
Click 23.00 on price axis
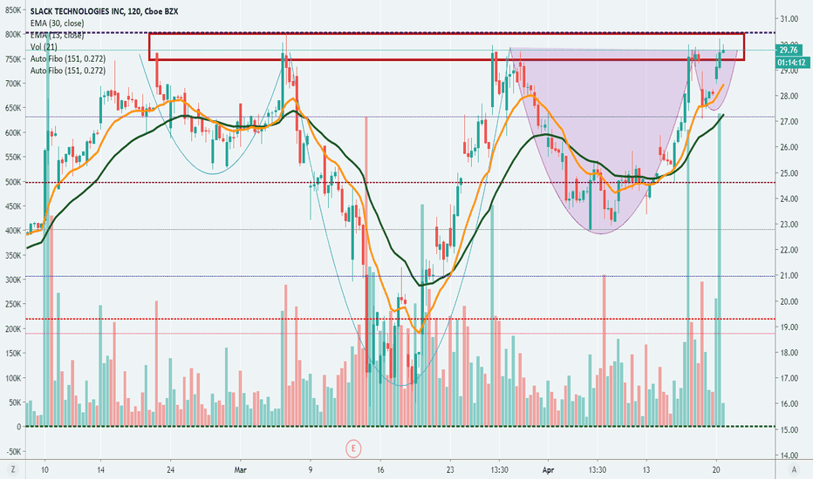point(788,224)
